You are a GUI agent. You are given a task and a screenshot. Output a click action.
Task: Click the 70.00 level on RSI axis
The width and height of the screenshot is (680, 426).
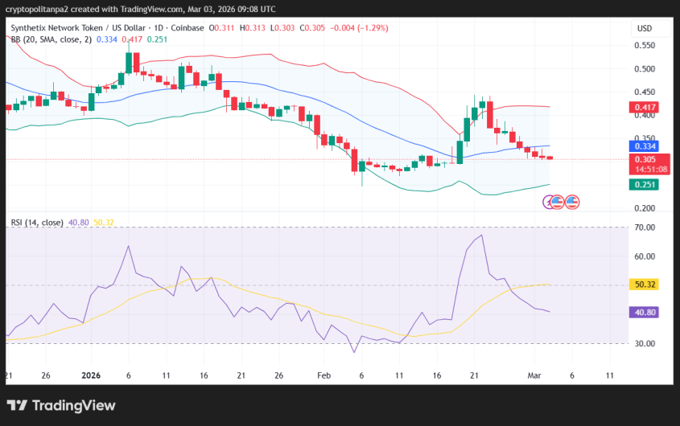point(645,227)
